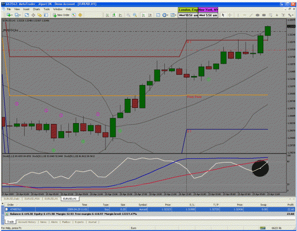Select the Vertical Line drawing tool
Viewport: 297px width, 231px height.
[x=238, y=15]
